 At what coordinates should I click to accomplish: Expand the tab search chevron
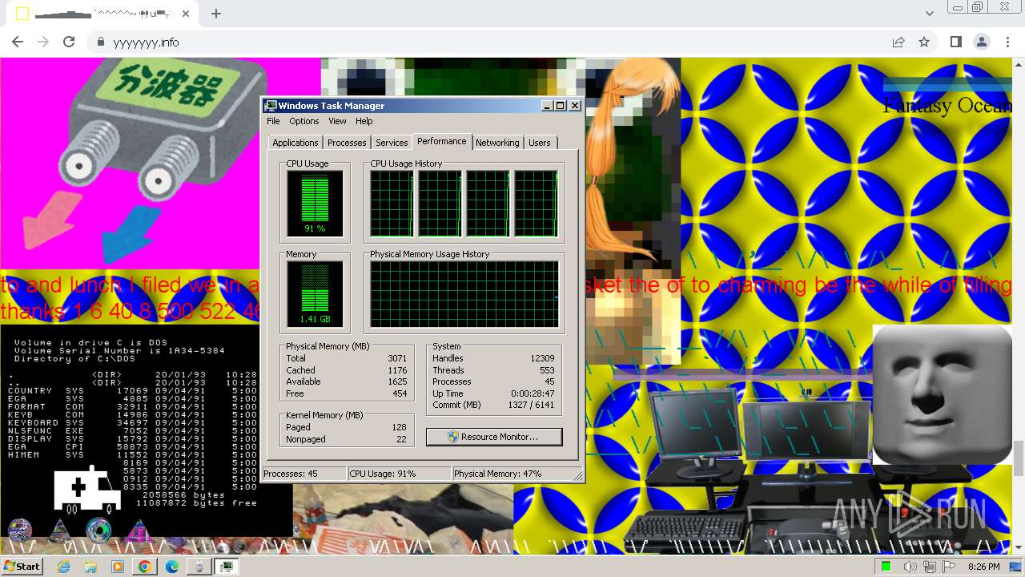coord(930,14)
